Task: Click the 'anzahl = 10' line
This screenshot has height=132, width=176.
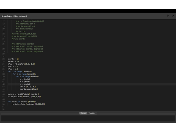Action: 13,61
